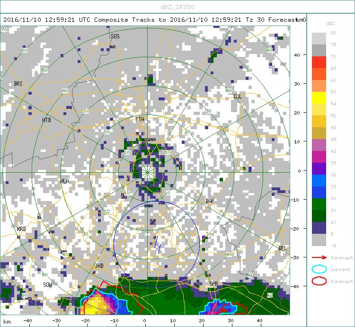Click the red forecast arrow legend icon
Image resolution: width=355 pixels, height=327 pixels.
click(319, 257)
